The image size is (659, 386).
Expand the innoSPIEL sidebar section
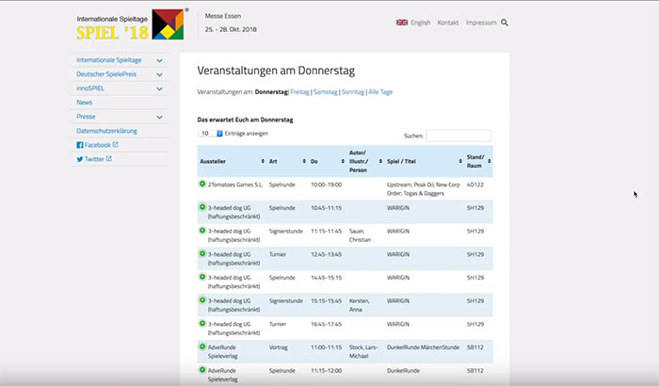click(159, 88)
